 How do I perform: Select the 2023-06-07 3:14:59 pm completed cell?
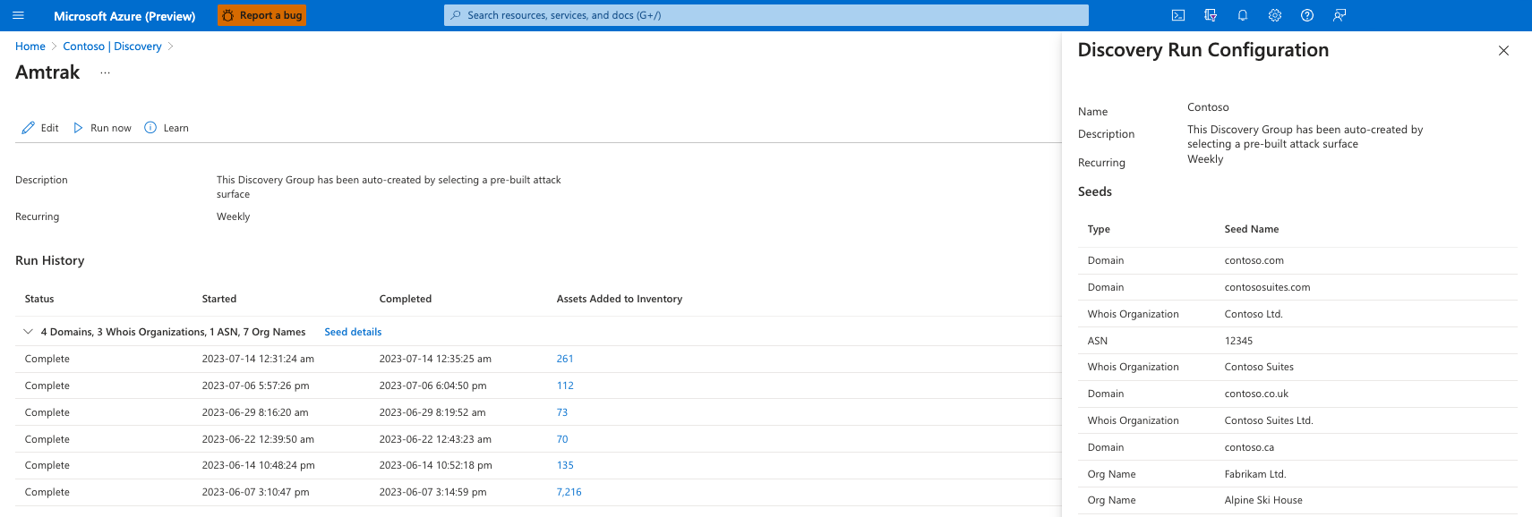[433, 492]
